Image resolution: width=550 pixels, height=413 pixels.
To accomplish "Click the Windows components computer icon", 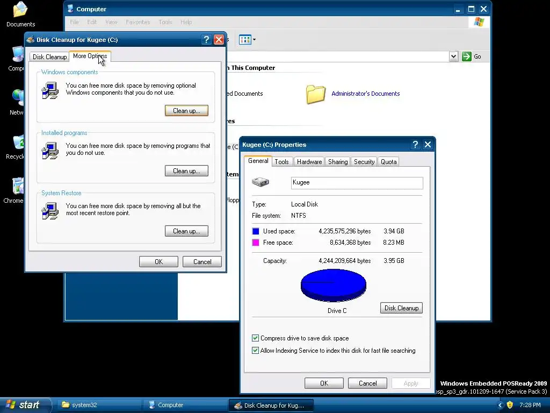I will tap(50, 90).
